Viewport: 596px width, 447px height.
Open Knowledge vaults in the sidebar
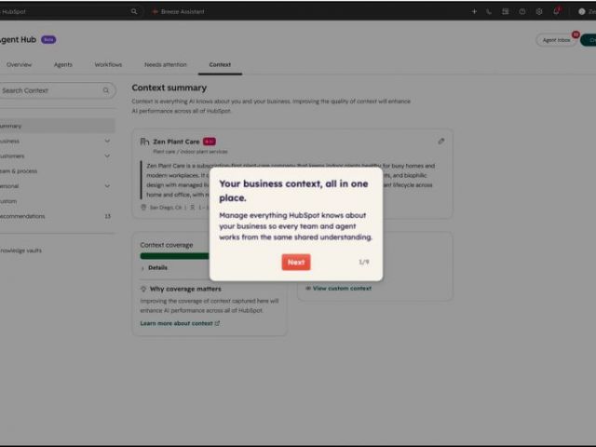20,251
